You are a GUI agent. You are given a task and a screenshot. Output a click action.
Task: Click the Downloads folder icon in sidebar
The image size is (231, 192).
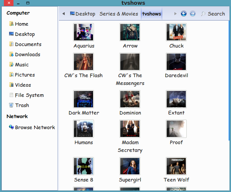coord(11,54)
